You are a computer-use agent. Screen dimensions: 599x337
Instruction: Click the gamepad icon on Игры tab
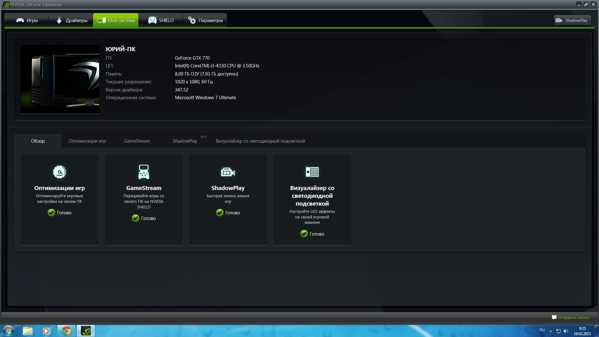tap(20, 20)
